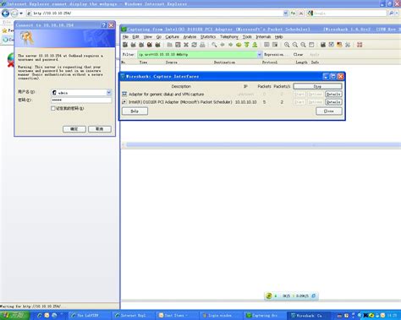Viewport: 401px width, 320px height.
Task: Zoom out using the Wireshark toolbar magnifier
Action: point(295,45)
